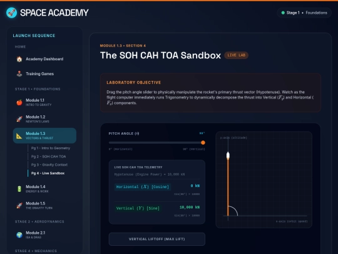The image size is (338, 254).
Task: Click the 0° (Horizontal) slider label
Action: tap(121, 149)
